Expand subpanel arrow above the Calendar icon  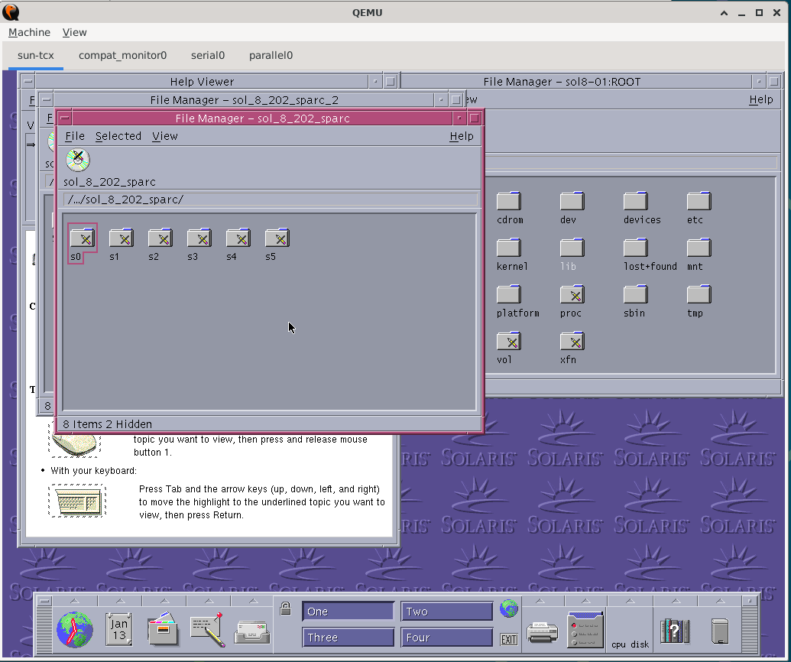[119, 602]
